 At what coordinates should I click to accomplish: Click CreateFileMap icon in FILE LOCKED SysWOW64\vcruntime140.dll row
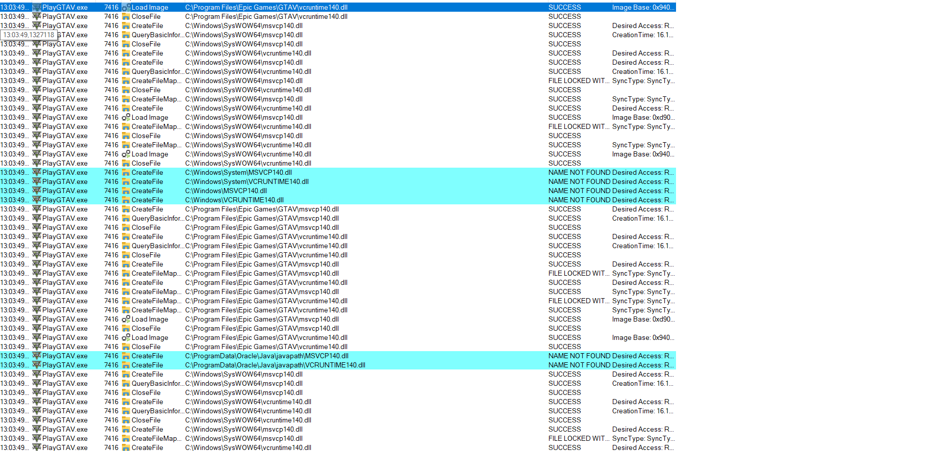(126, 127)
